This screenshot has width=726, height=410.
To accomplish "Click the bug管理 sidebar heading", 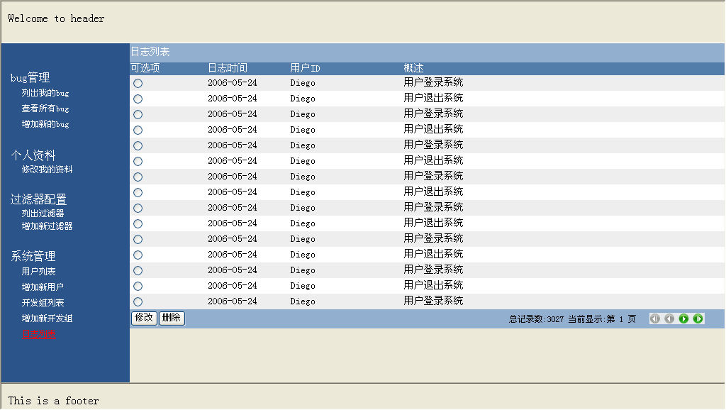I will click(30, 77).
